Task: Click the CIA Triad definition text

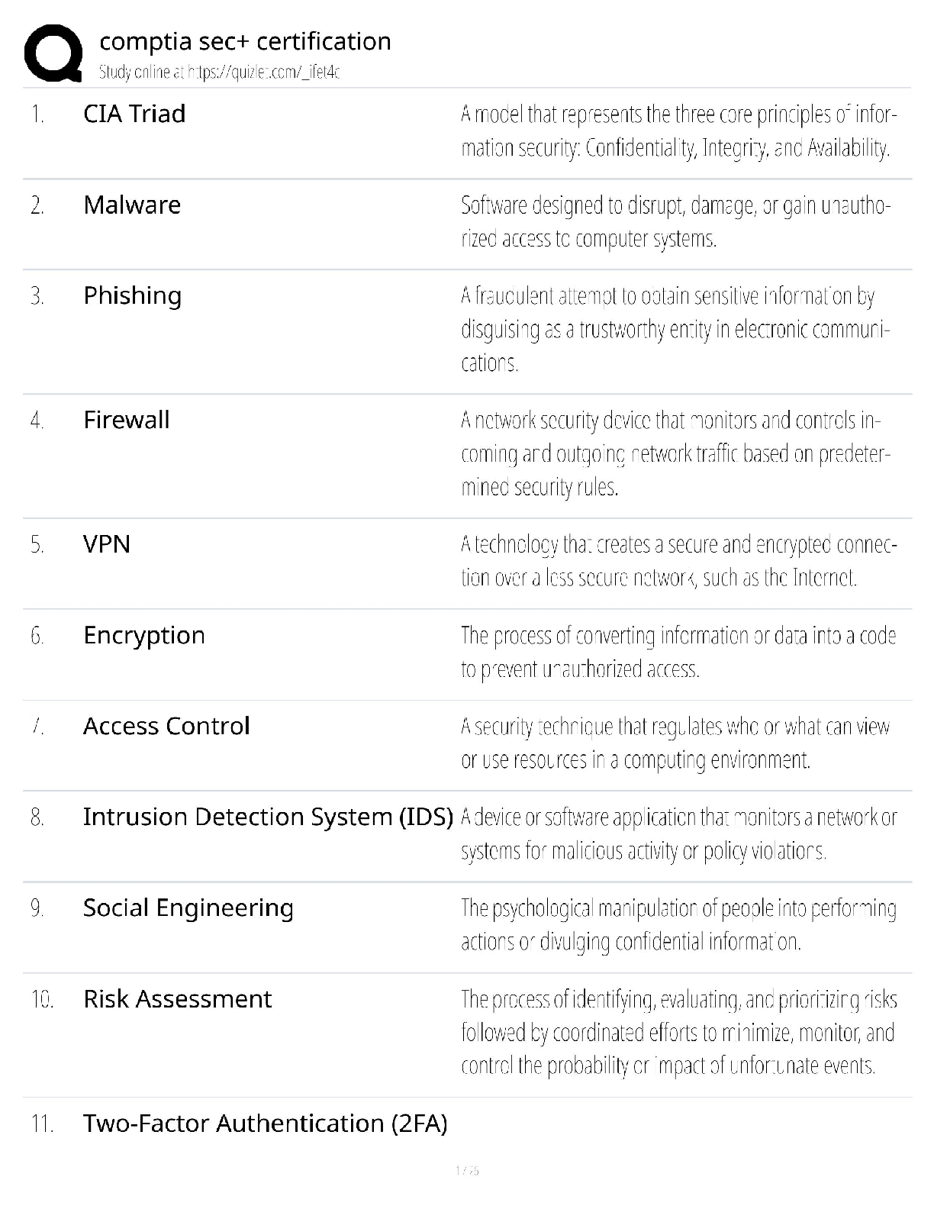Action: (678, 131)
